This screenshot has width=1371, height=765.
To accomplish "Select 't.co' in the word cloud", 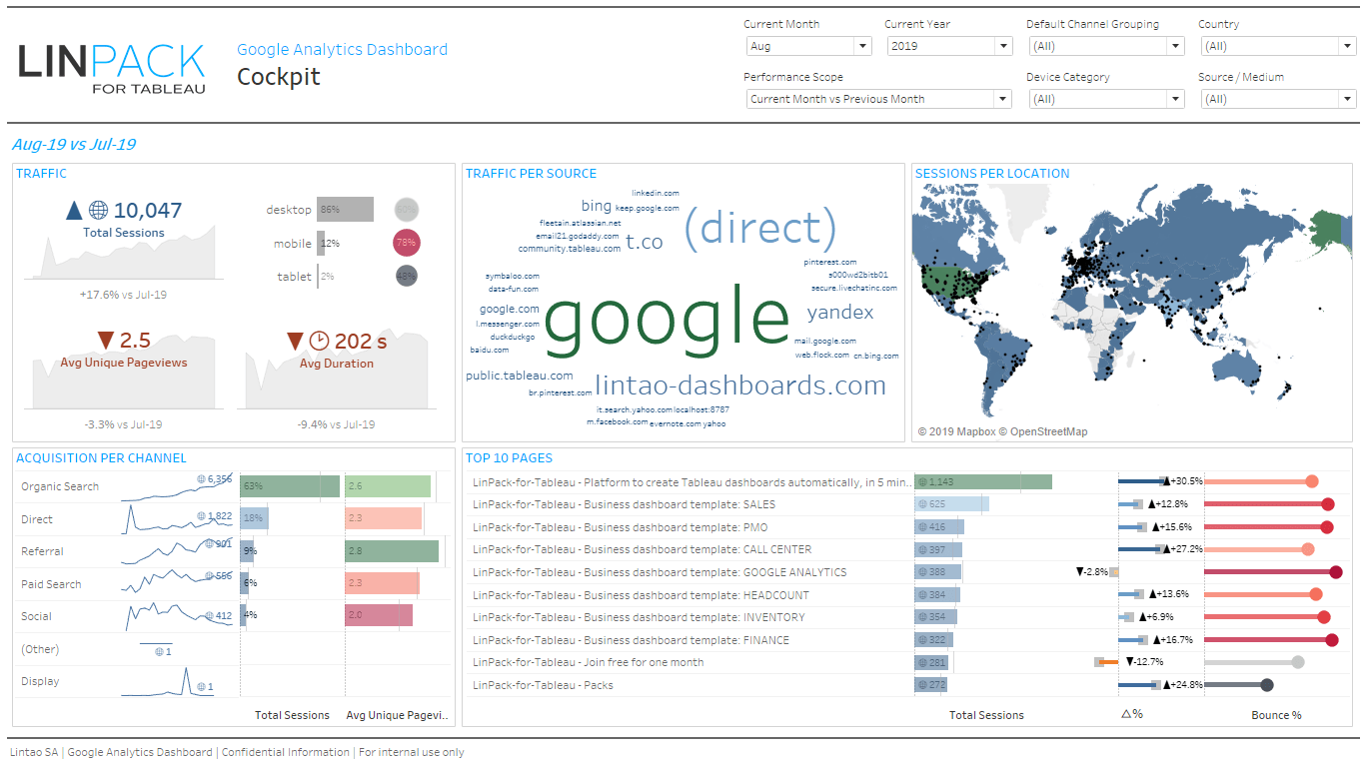I will coord(645,242).
